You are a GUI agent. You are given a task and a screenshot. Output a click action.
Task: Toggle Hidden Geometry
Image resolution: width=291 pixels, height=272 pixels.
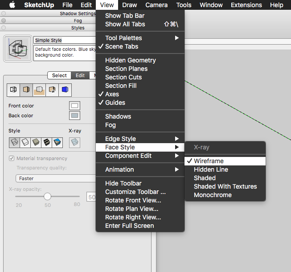[x=140, y=60]
